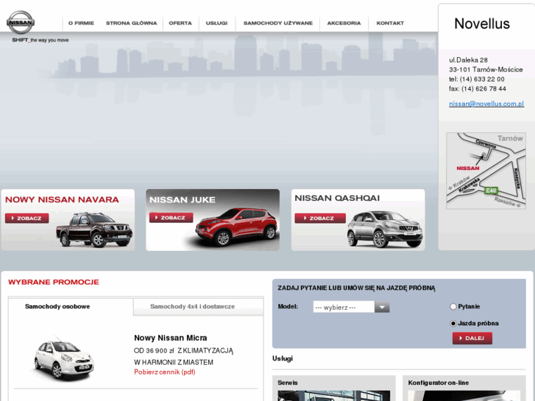Click the red Juke car image
The height and width of the screenshot is (401, 535).
coord(236,227)
